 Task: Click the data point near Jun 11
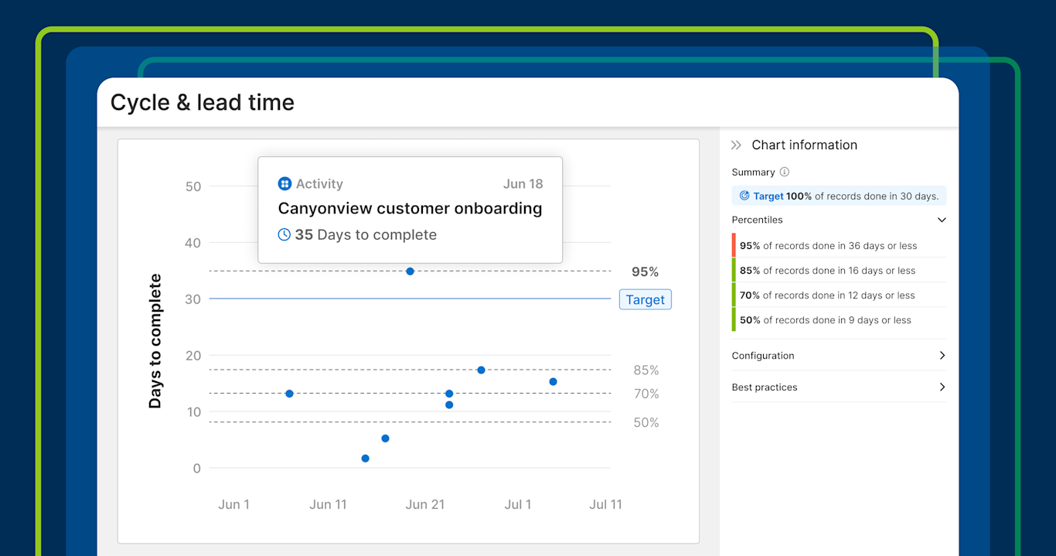(x=289, y=393)
